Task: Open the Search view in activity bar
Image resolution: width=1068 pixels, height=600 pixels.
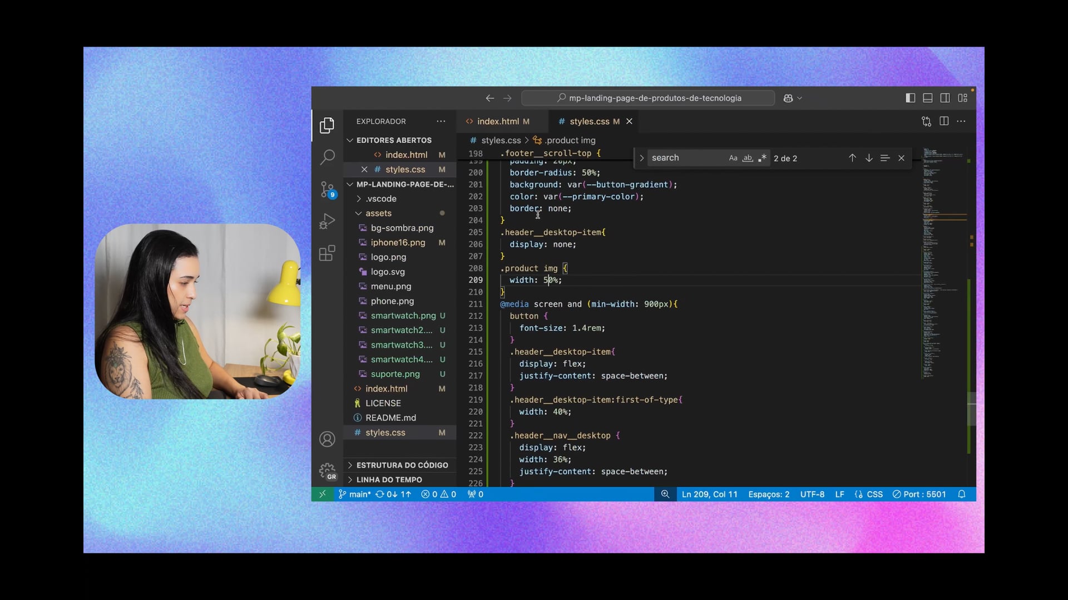Action: click(x=327, y=157)
